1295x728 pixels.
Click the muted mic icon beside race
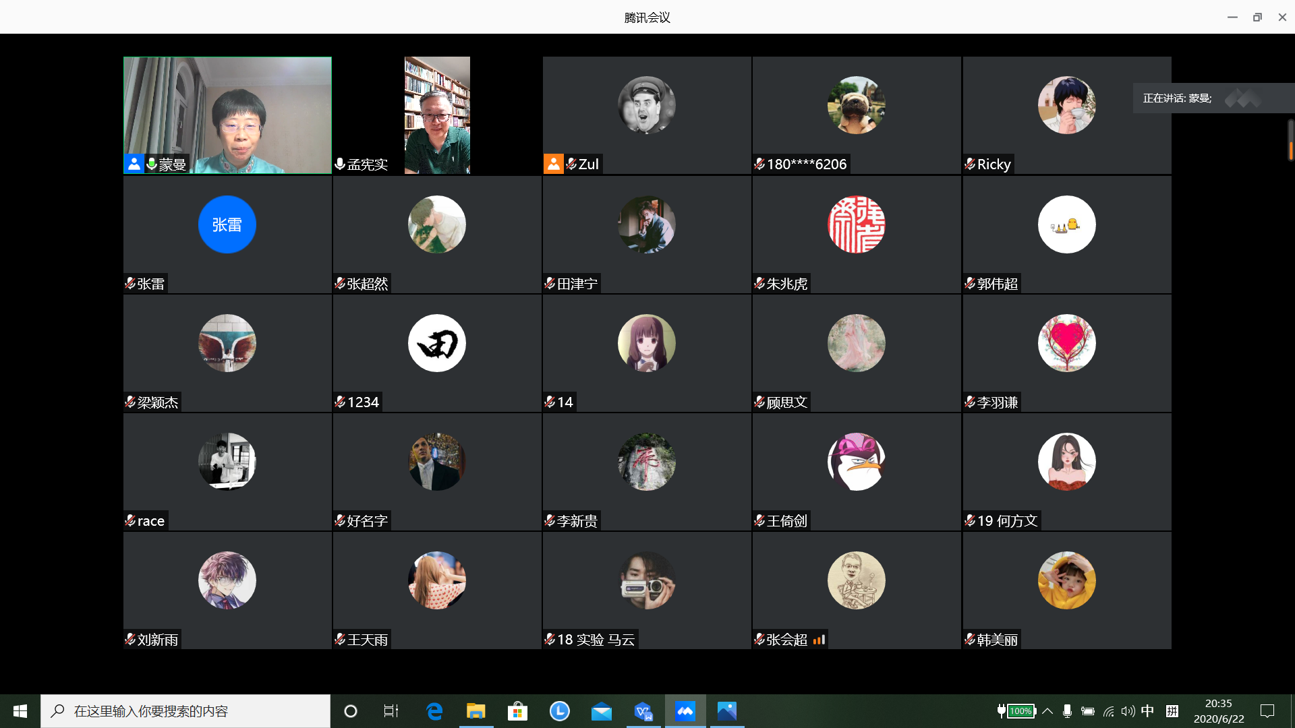130,521
